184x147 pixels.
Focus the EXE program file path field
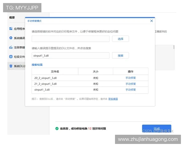coord(71,39)
